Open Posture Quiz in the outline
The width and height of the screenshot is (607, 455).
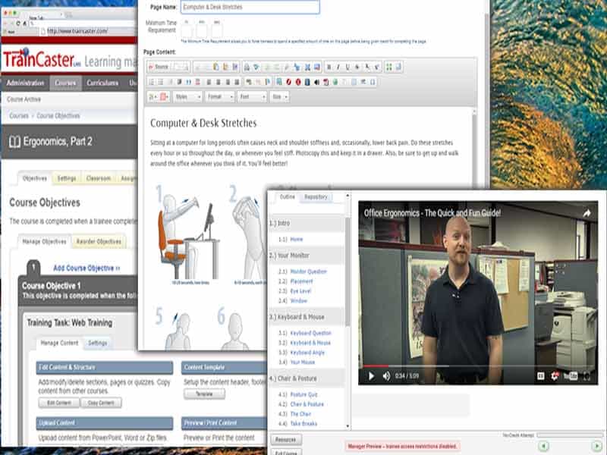coord(304,394)
